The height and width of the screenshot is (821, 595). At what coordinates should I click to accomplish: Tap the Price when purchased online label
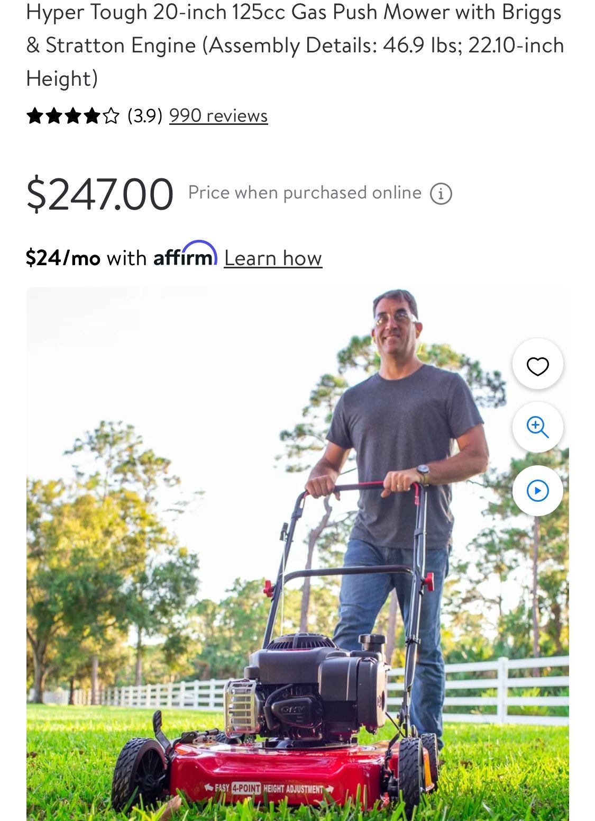point(305,193)
